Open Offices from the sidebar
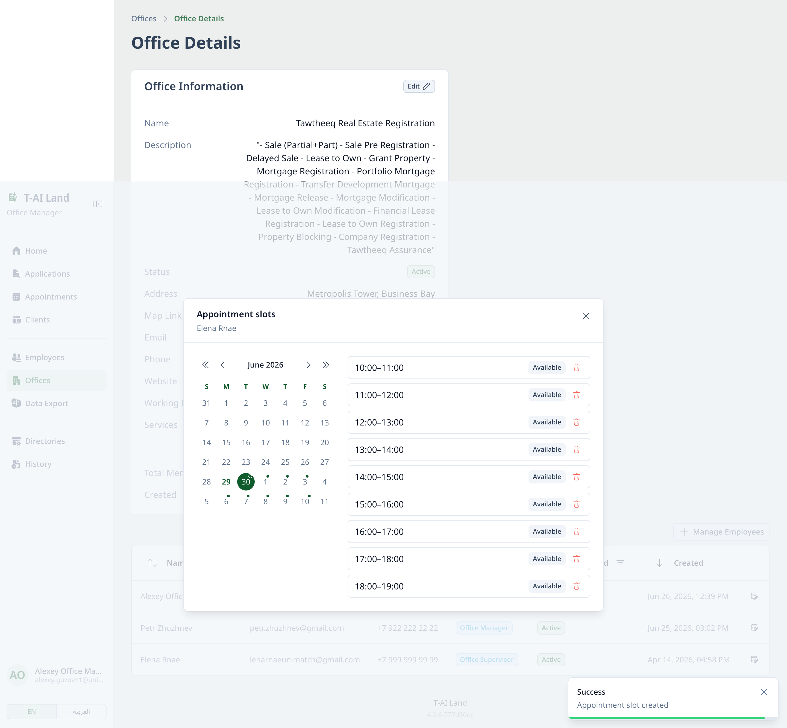The width and height of the screenshot is (787, 728). click(x=57, y=381)
